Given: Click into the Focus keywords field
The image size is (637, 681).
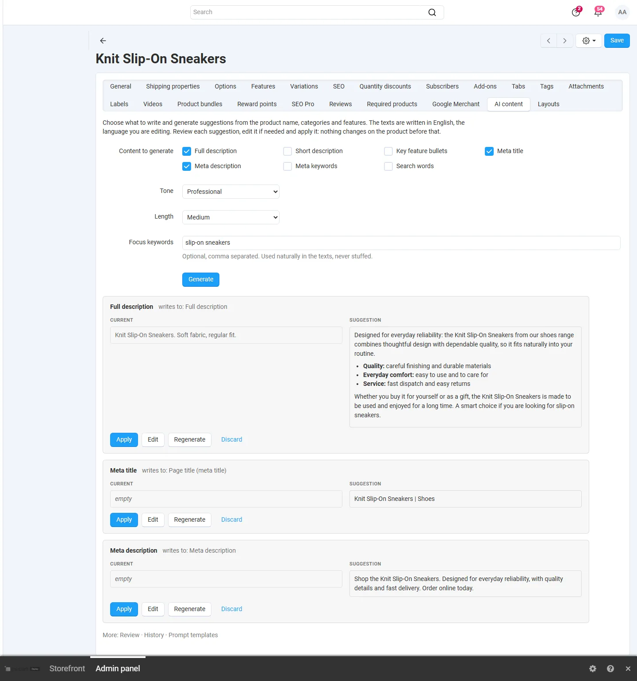Looking at the screenshot, I should pyautogui.click(x=401, y=243).
